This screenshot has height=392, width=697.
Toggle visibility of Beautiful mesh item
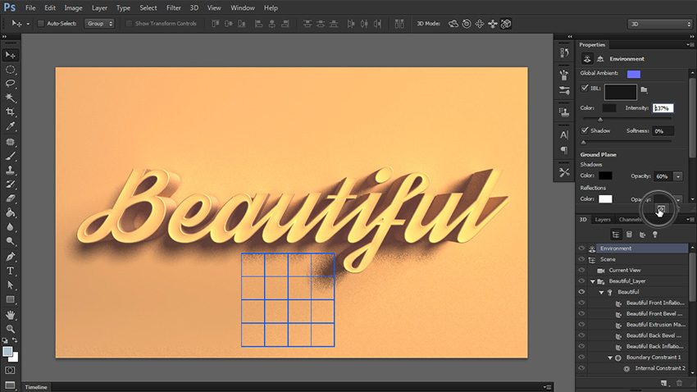click(581, 292)
